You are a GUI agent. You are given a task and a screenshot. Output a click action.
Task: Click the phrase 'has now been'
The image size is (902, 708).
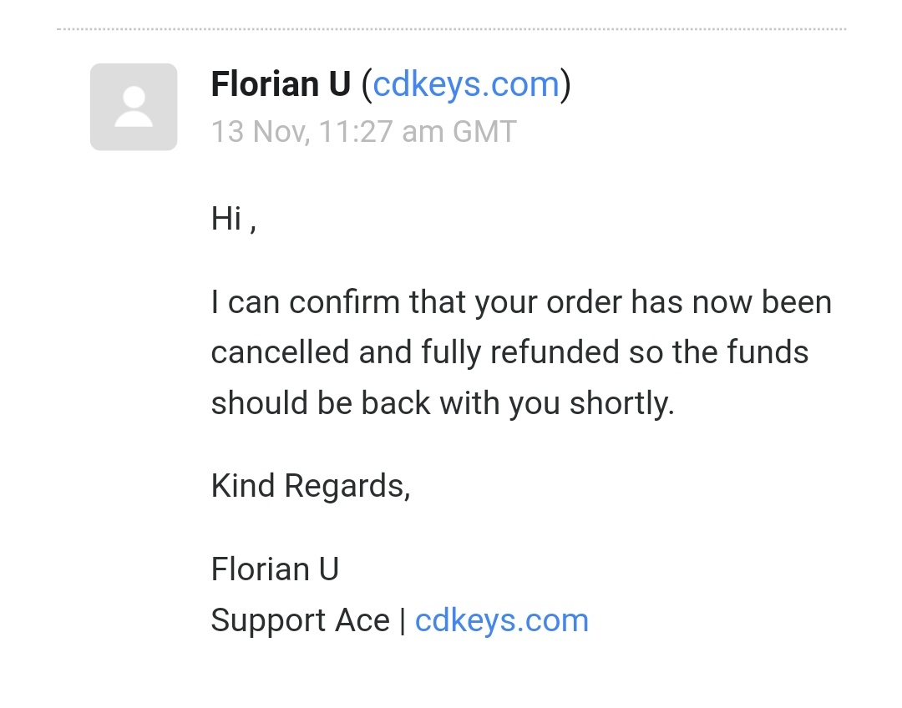tap(731, 302)
